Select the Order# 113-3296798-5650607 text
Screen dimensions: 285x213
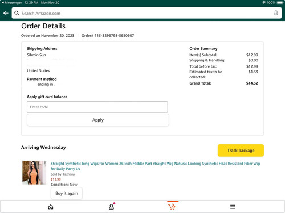tap(108, 35)
